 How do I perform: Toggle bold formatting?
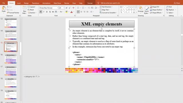click(41, 12)
